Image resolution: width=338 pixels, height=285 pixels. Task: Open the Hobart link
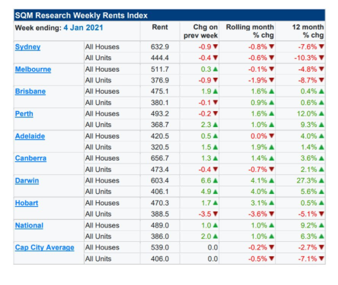27,203
